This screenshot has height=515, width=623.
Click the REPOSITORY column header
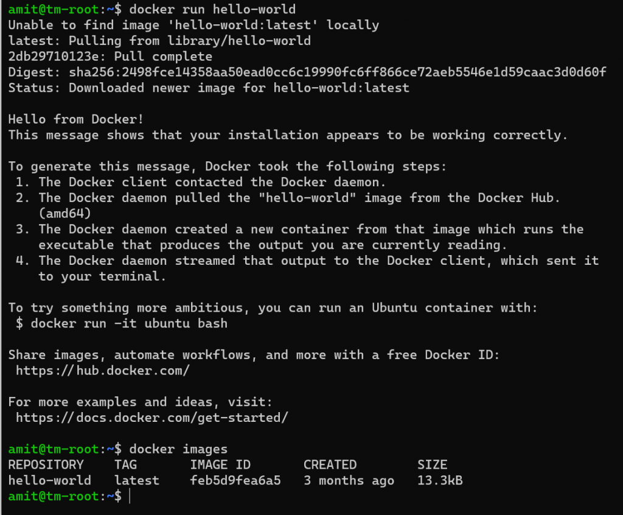(x=46, y=464)
